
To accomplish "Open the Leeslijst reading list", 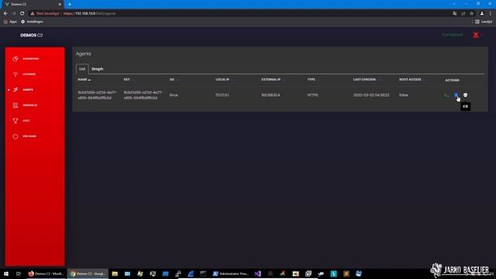I will point(484,22).
